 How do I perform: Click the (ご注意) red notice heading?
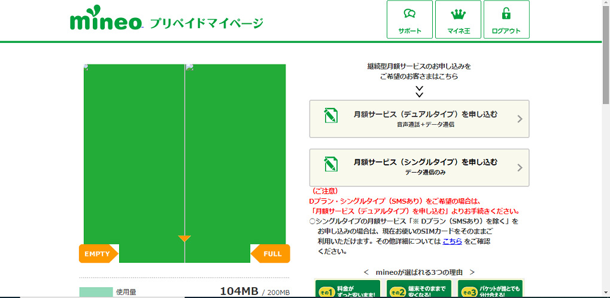(x=325, y=191)
